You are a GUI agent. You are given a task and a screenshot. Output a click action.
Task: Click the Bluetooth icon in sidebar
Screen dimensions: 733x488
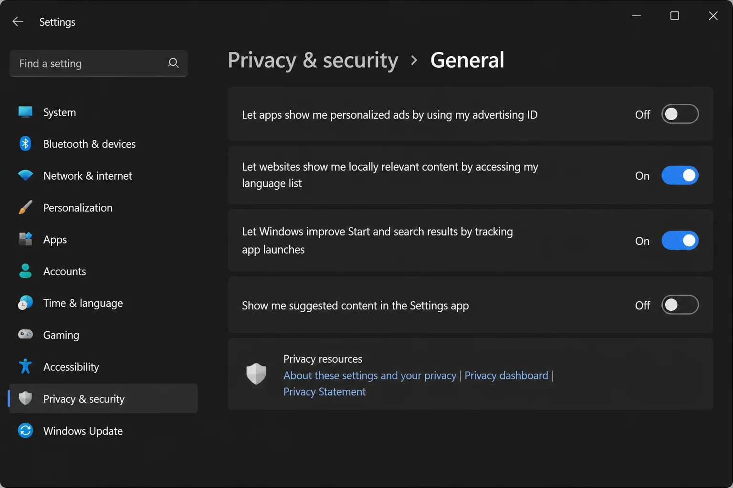(25, 143)
